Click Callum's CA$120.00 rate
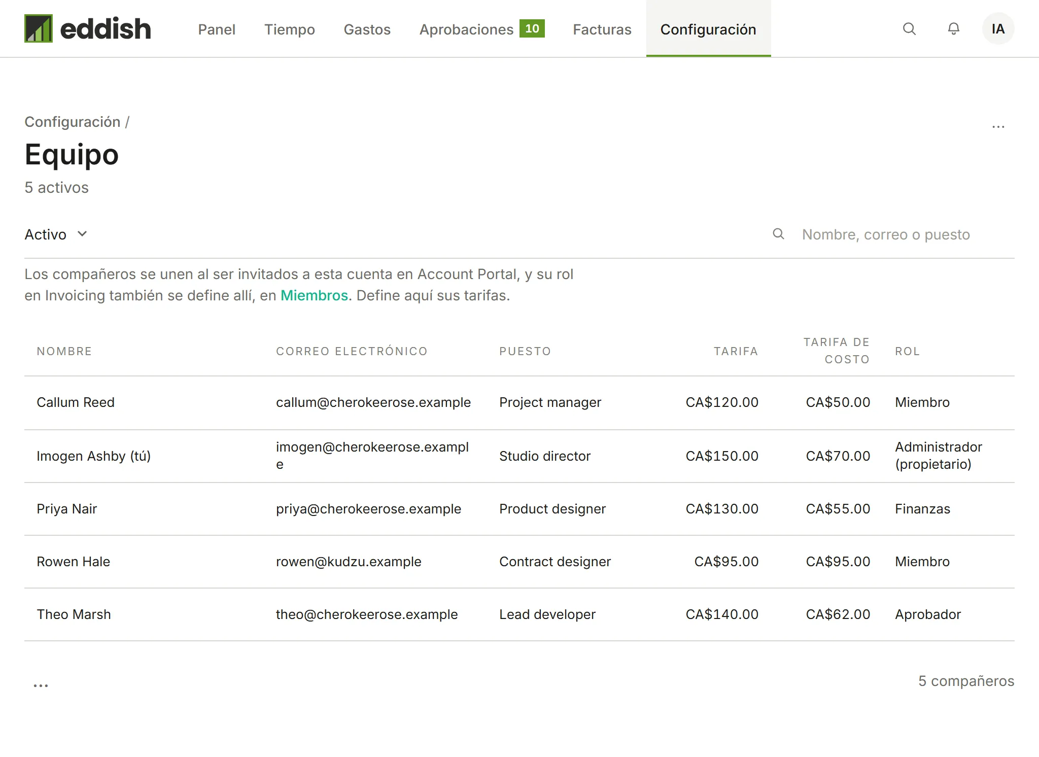The height and width of the screenshot is (757, 1039). (x=722, y=402)
